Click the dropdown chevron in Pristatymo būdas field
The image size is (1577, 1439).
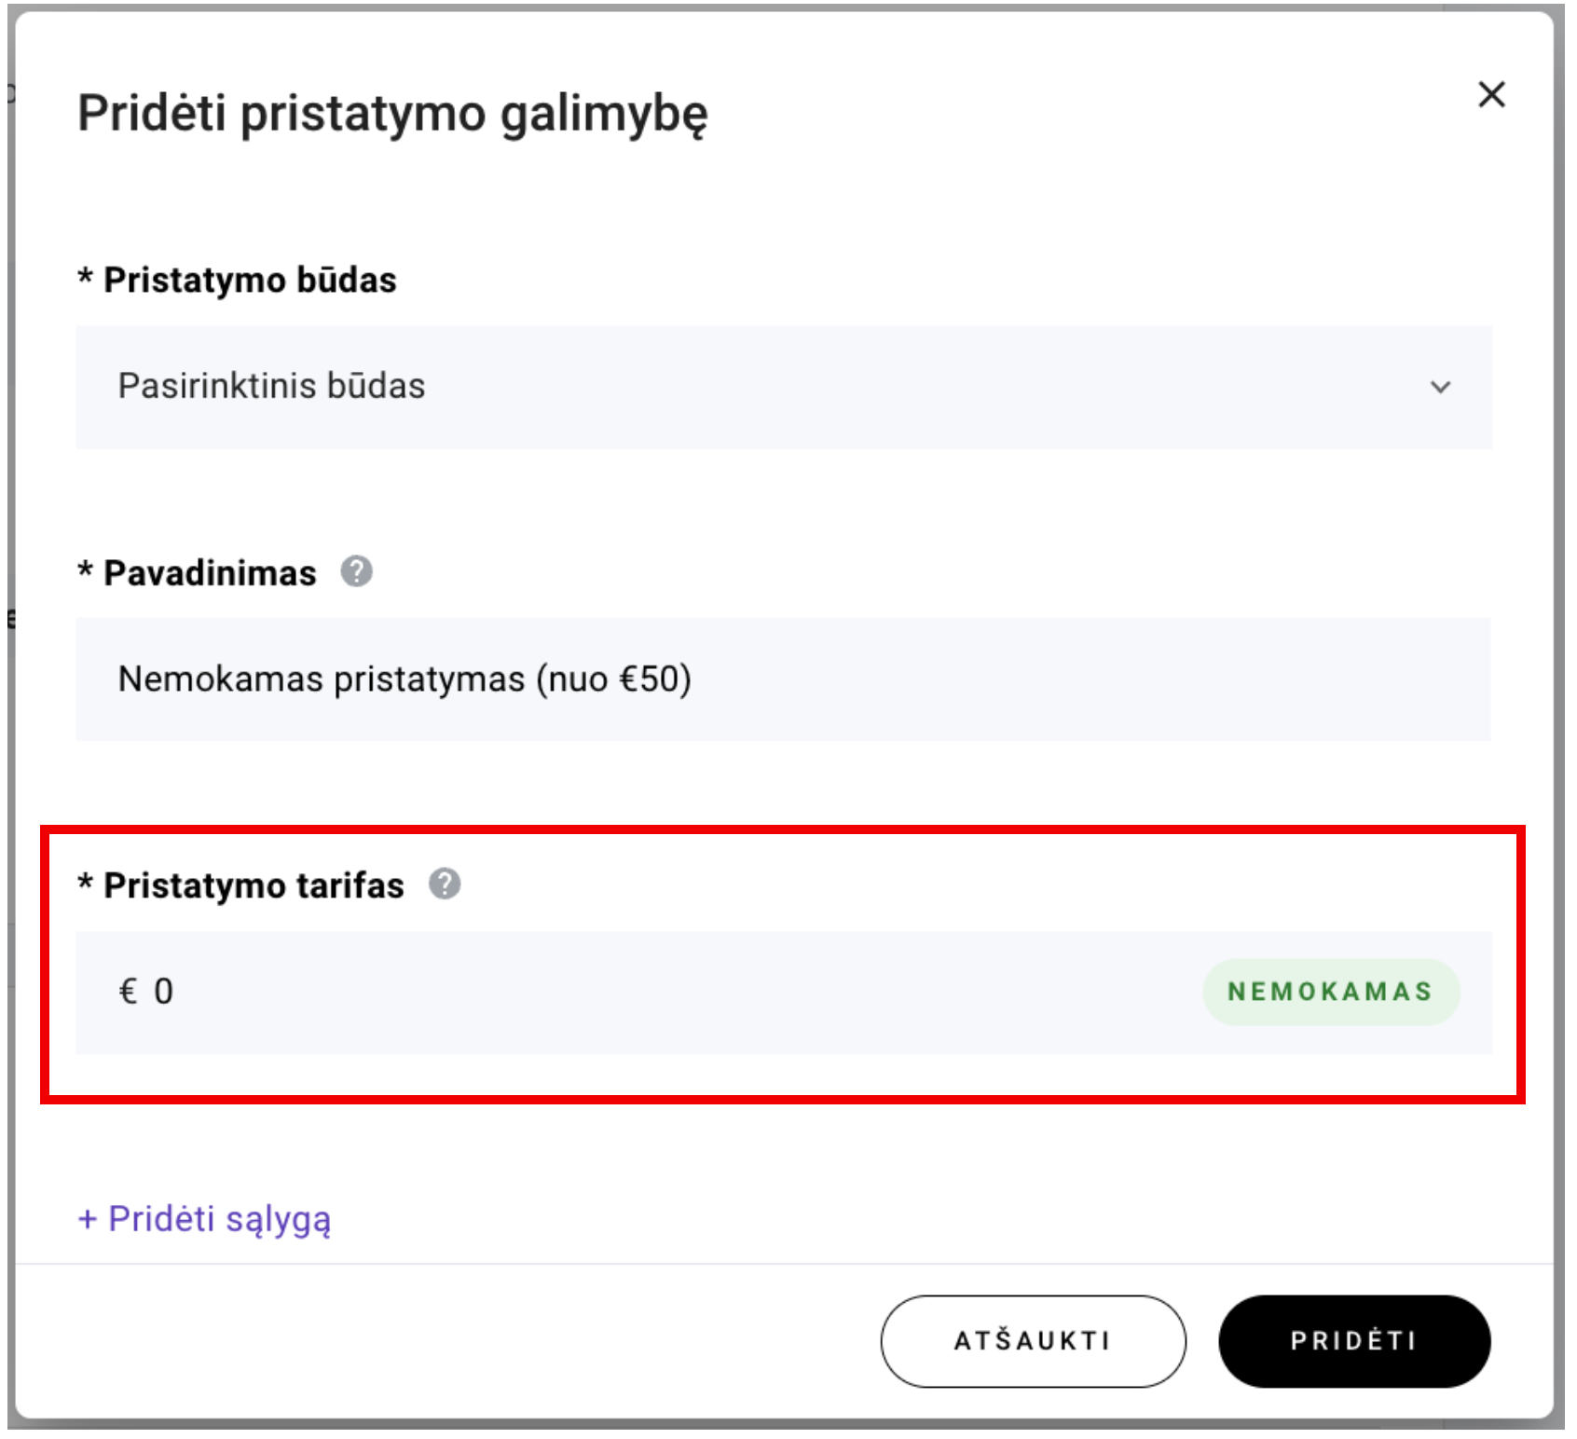pos(1441,388)
